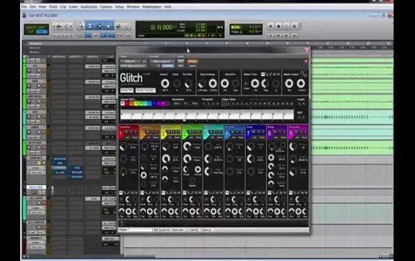415x261 pixels.
Task: Select the Zoomer tool in Pro Tools toolbar
Action: [x=80, y=26]
